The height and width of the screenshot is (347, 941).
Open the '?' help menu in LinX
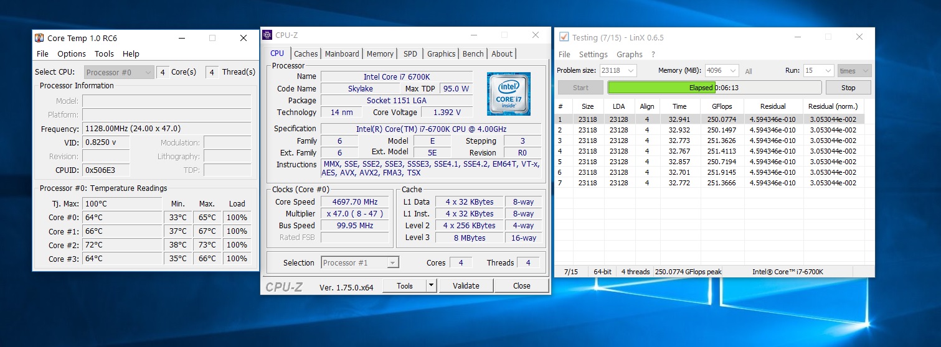[653, 54]
